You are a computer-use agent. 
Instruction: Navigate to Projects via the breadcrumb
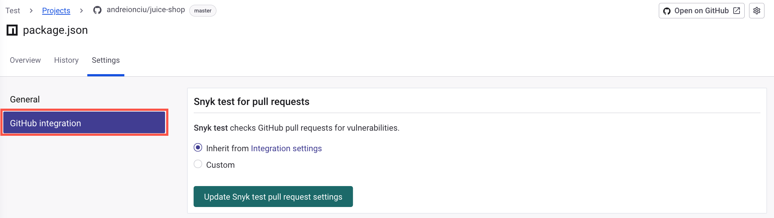(x=56, y=10)
